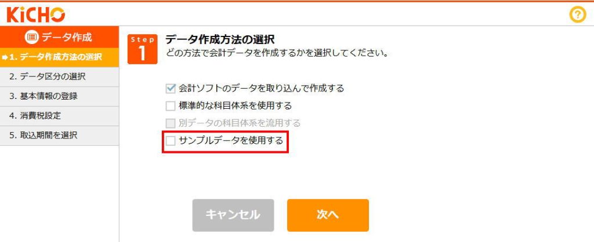
Task: Open sidebar step 3. 基本情報の登録
Action: click(60, 97)
